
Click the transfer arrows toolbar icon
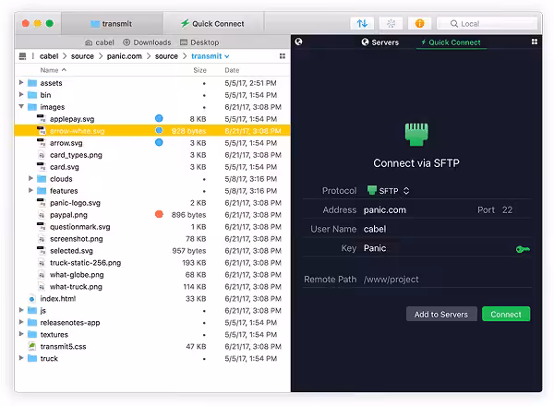pos(362,24)
